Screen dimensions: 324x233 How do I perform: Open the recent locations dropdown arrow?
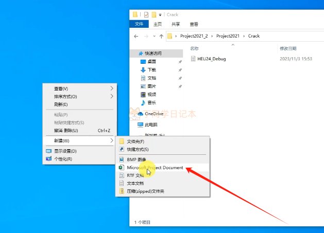pyautogui.click(x=154, y=37)
